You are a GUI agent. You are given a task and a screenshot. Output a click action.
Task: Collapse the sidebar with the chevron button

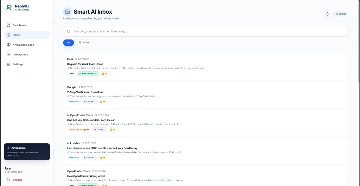click(x=53, y=20)
